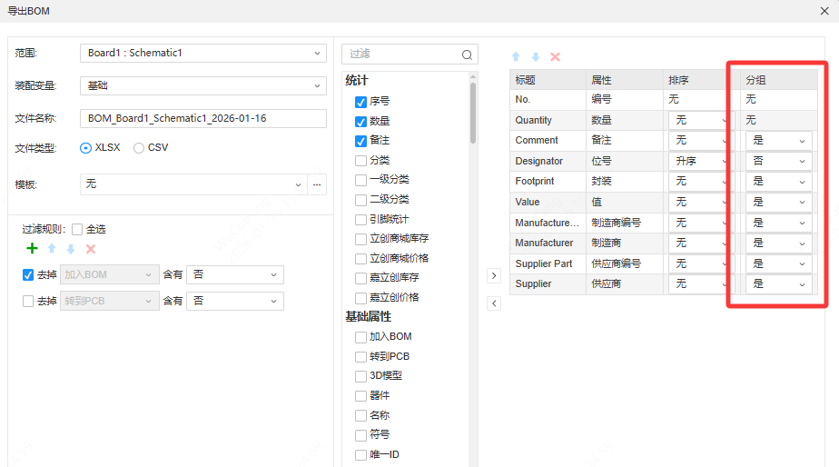Uncheck the 序号 checkbox
This screenshot has height=467, width=839.
360,101
